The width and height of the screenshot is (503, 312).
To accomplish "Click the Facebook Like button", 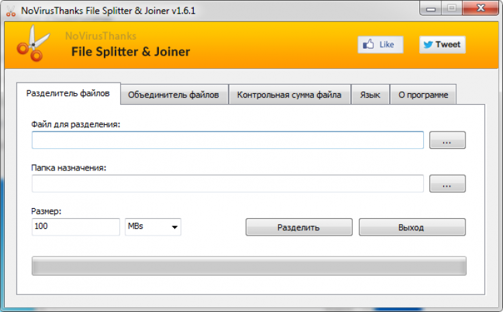I will [x=380, y=44].
